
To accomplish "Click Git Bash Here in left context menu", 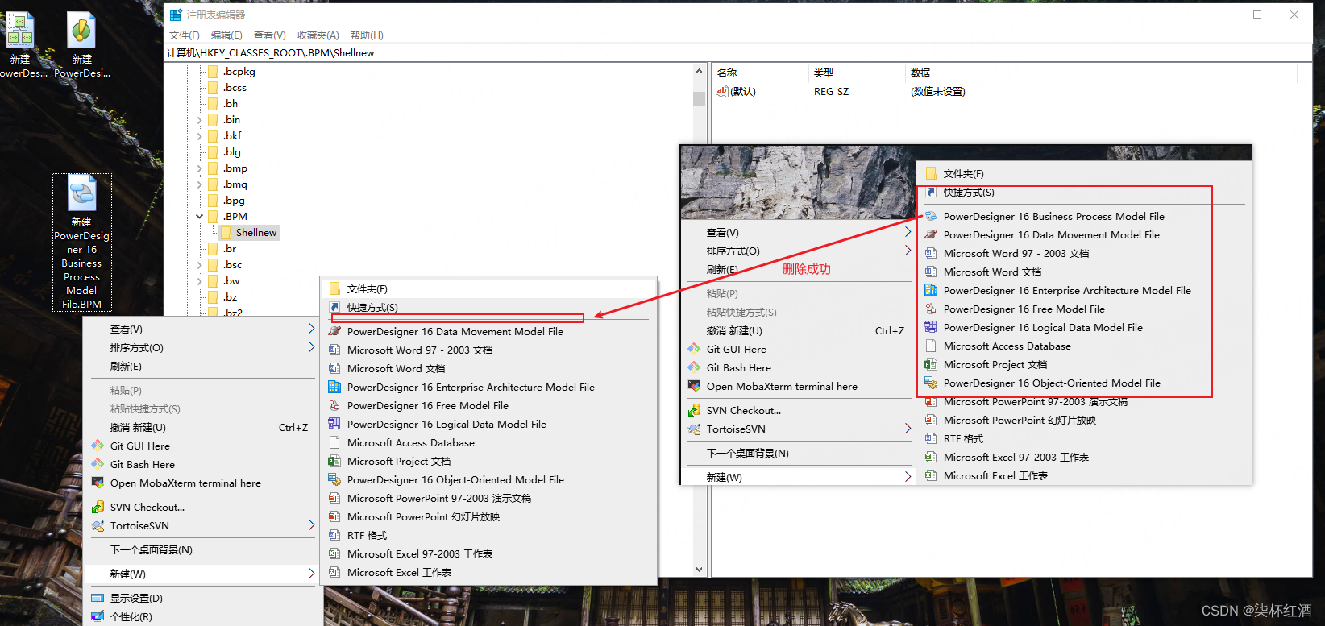I will pyautogui.click(x=201, y=465).
